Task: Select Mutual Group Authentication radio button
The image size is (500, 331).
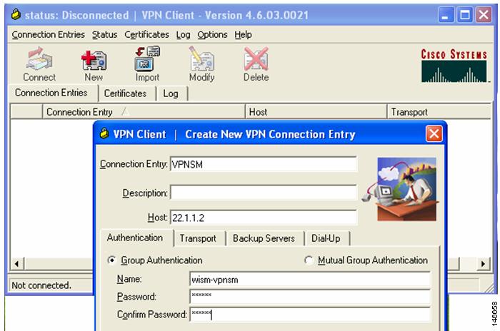Action: (x=309, y=260)
